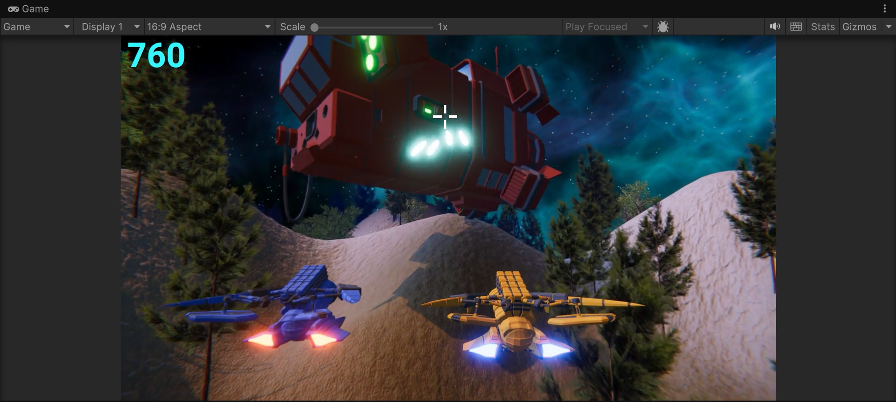Open the Game view mode dropdown
896x402 pixels.
click(x=37, y=27)
